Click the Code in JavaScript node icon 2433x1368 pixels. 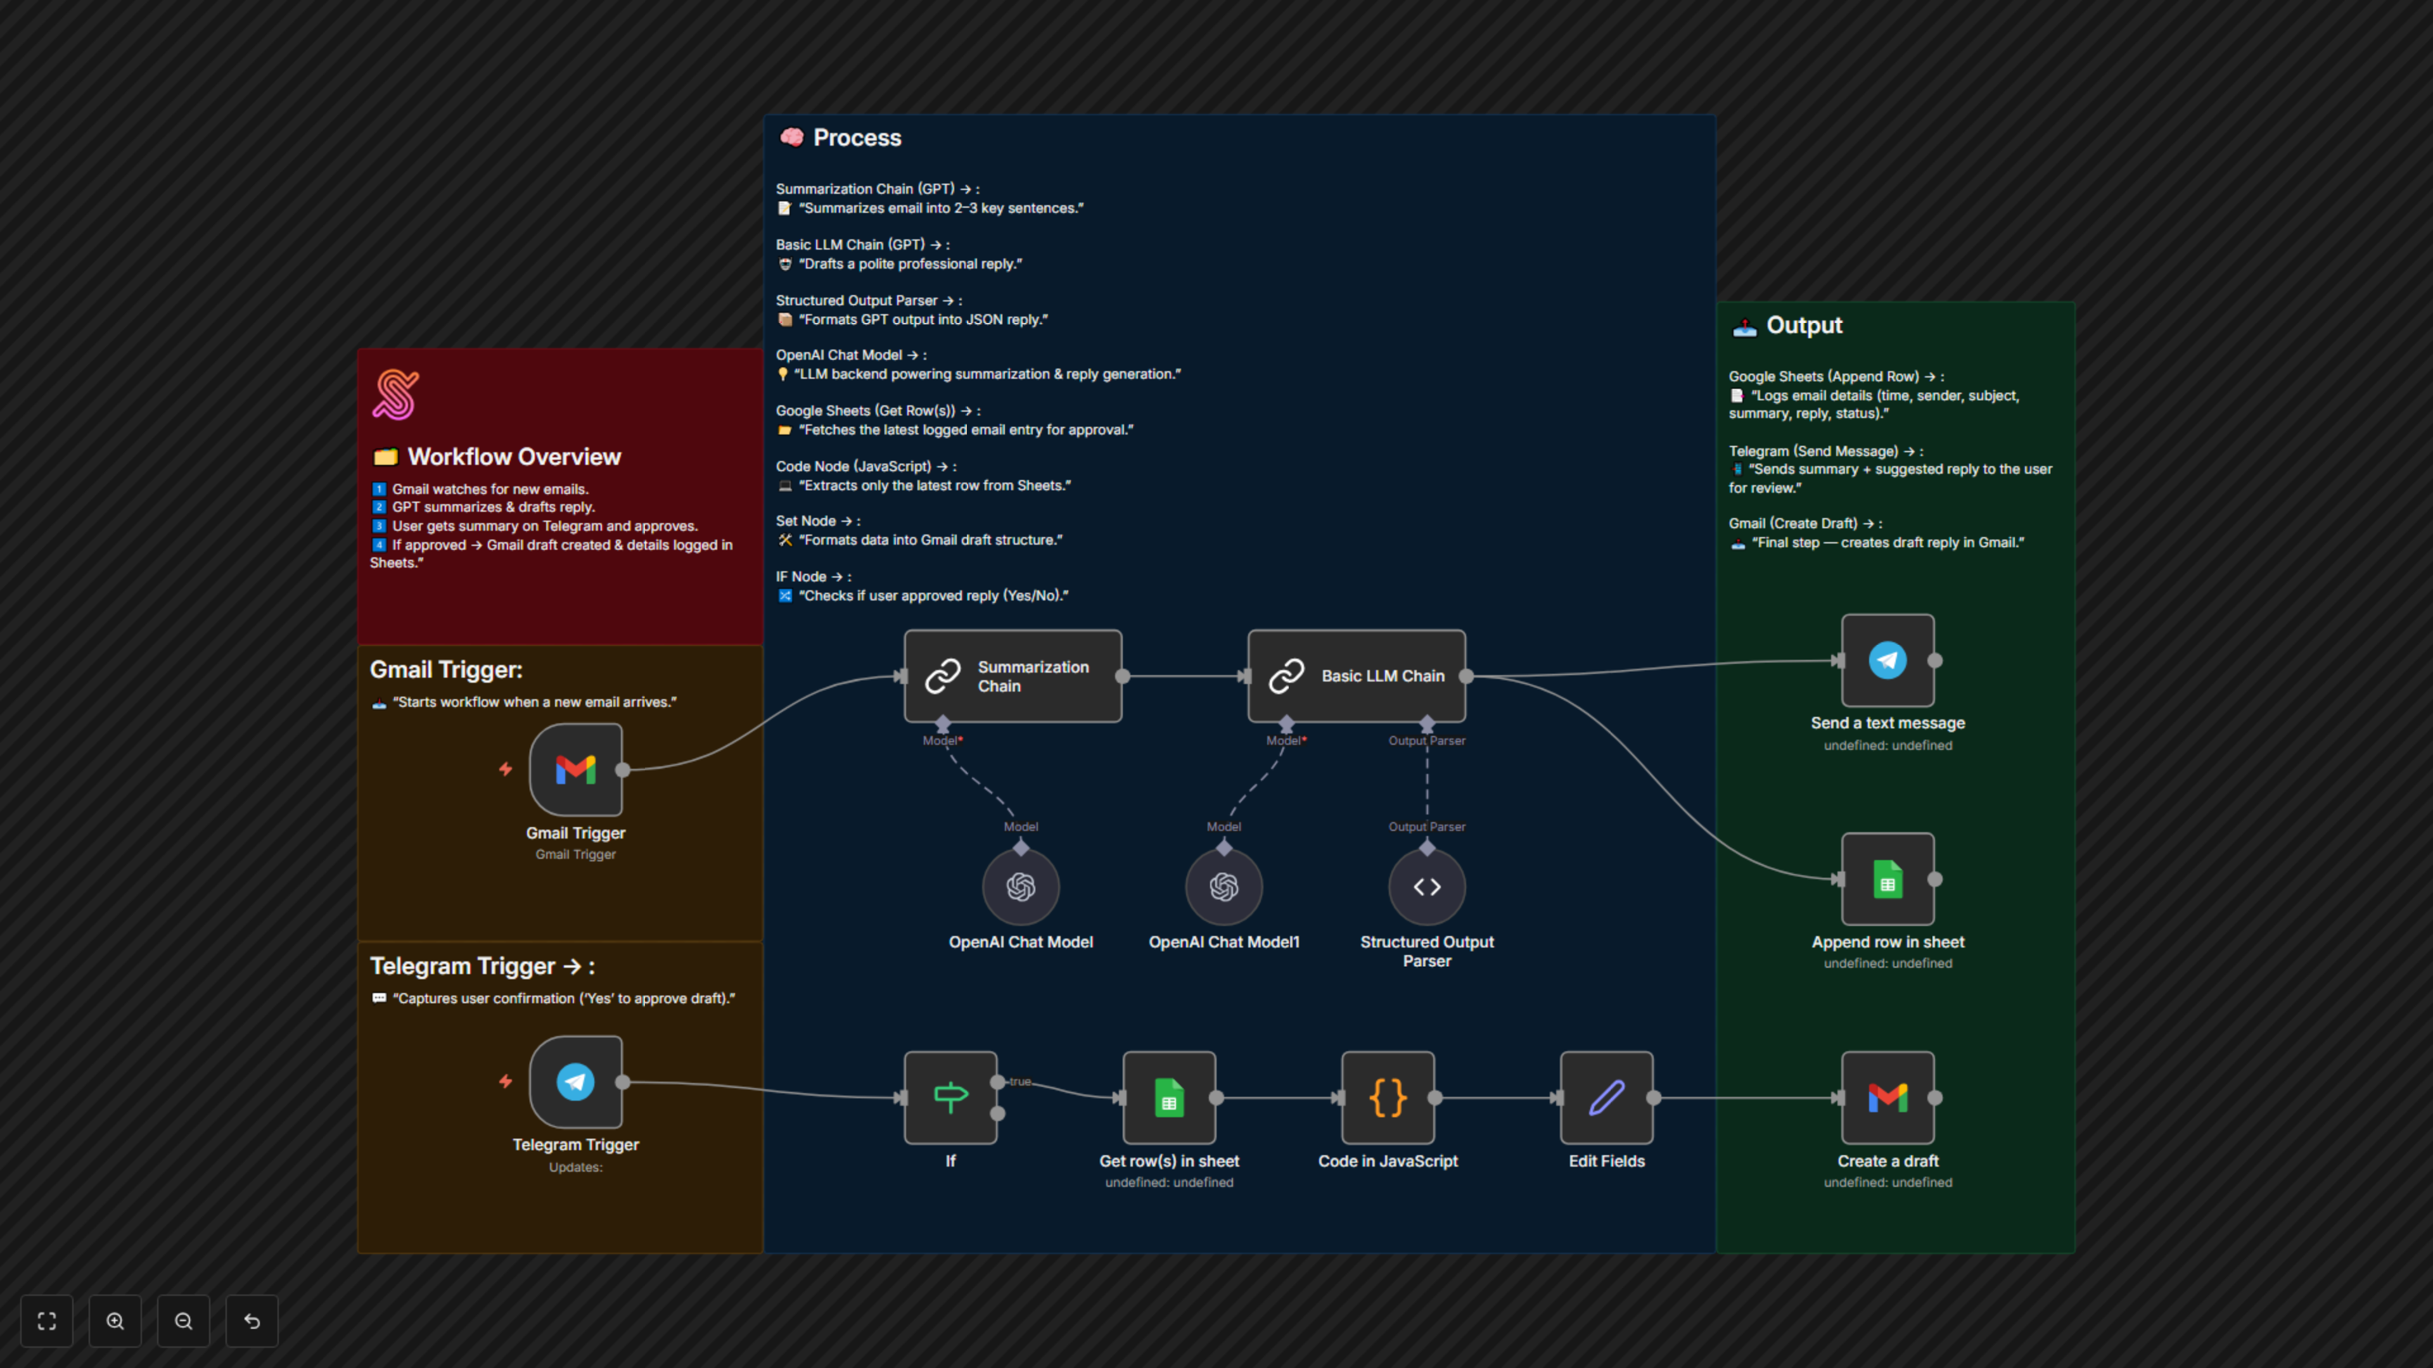[x=1388, y=1097]
